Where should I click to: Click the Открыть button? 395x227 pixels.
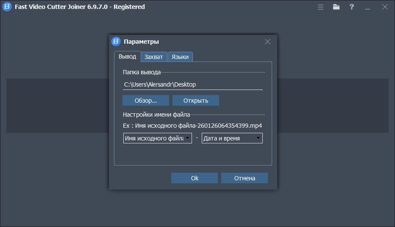195,101
